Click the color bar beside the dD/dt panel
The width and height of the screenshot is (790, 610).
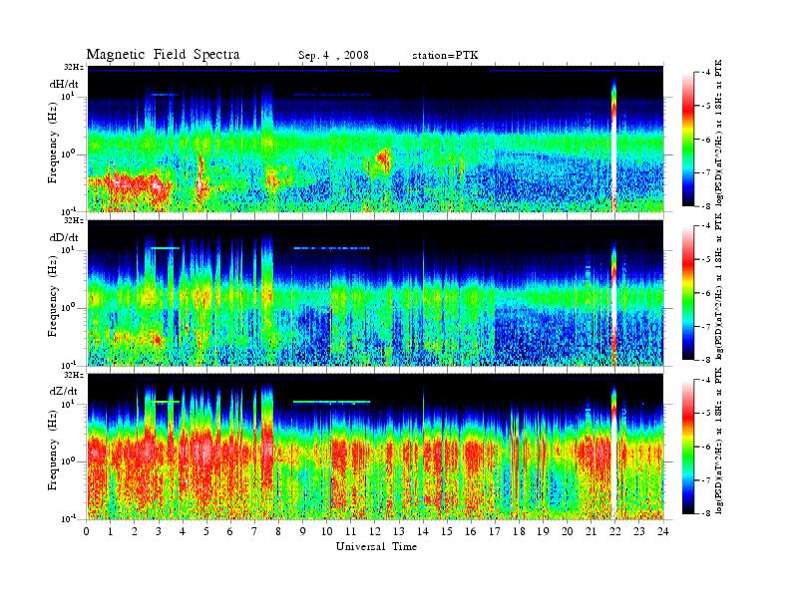coord(688,292)
